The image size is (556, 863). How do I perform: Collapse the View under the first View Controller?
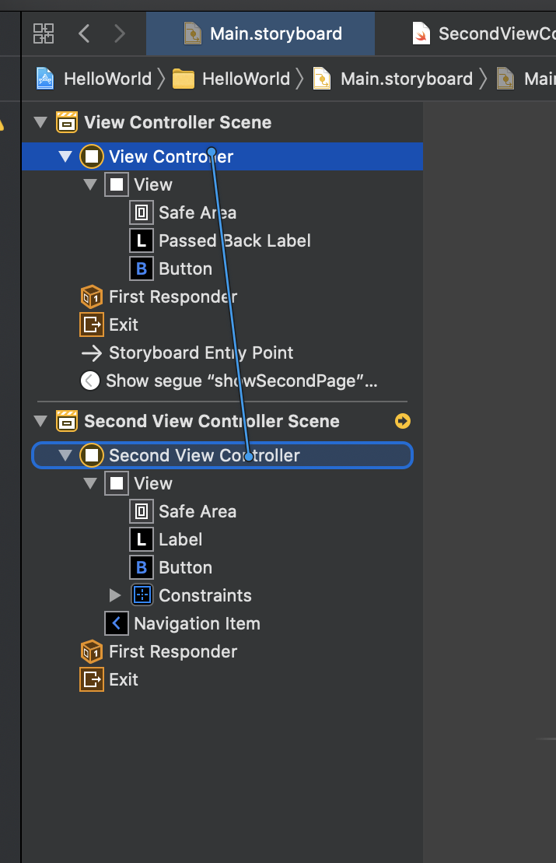tap(90, 185)
